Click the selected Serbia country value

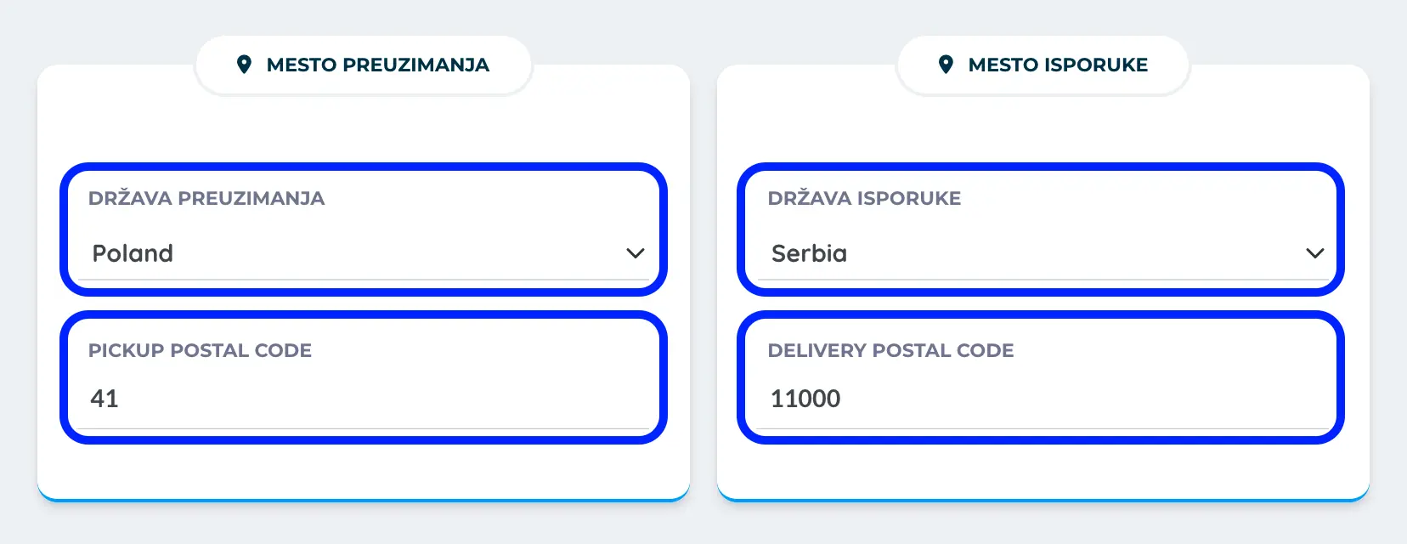809,253
